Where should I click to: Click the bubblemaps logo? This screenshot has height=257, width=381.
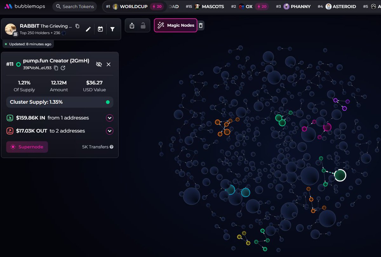pyautogui.click(x=25, y=6)
